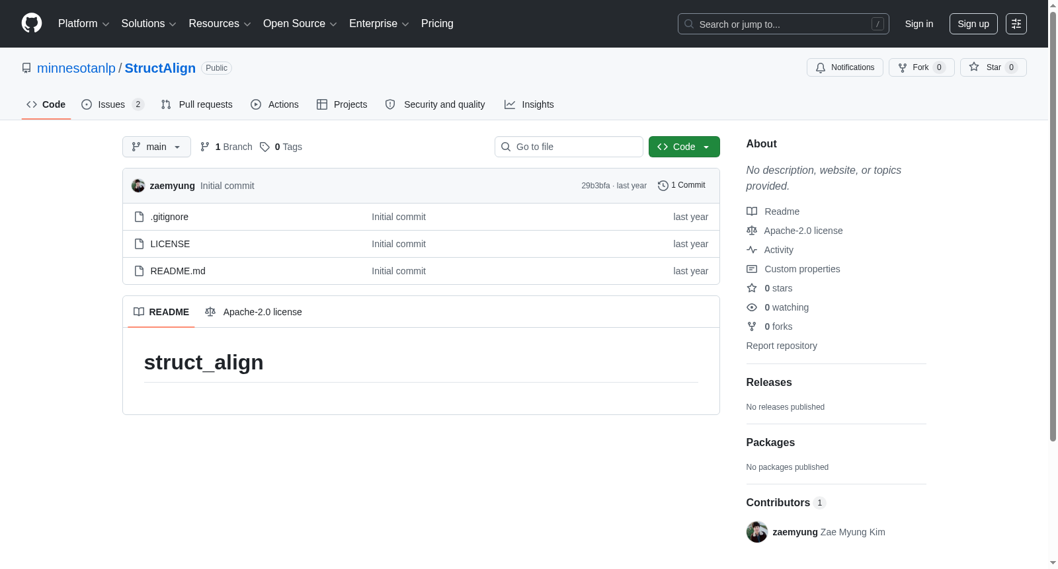Open the LICENSE file
This screenshot has height=569, width=1058.
pyautogui.click(x=170, y=244)
